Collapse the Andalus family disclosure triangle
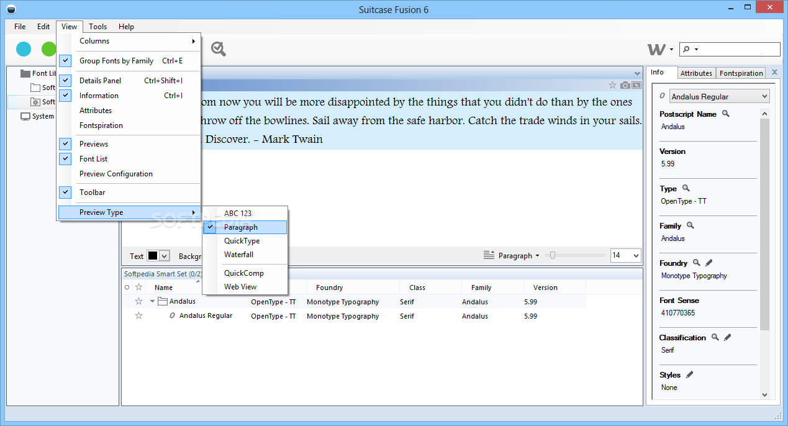The height and width of the screenshot is (426, 788). coord(152,302)
